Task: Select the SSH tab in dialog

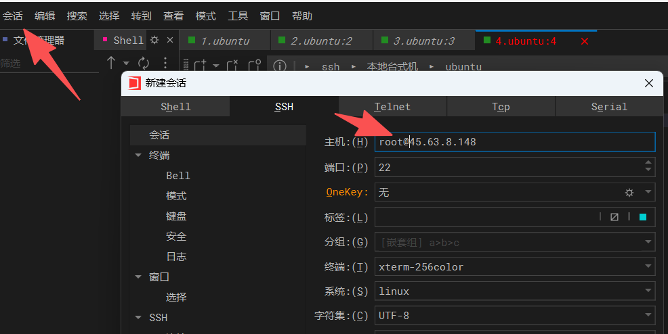Action: [x=284, y=107]
